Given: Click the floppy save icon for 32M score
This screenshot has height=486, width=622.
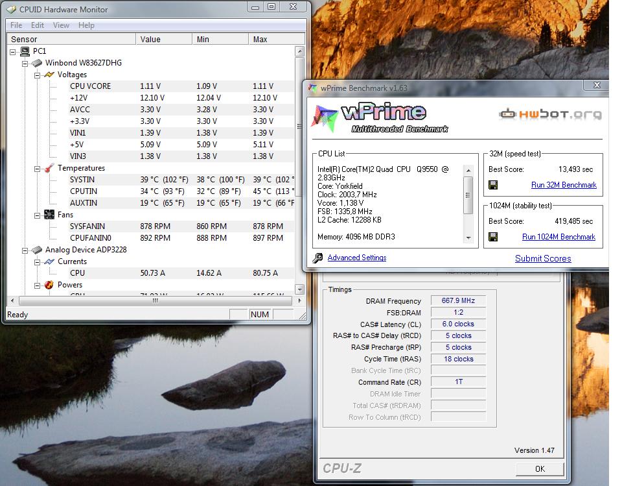Looking at the screenshot, I should point(493,185).
